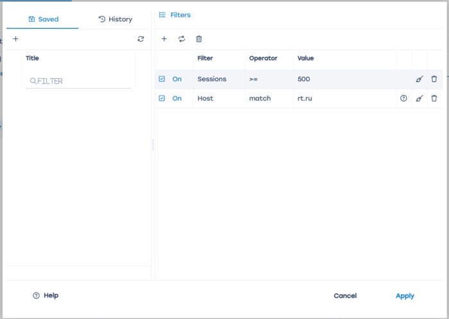Delete the Sessions filter row

[x=434, y=80]
